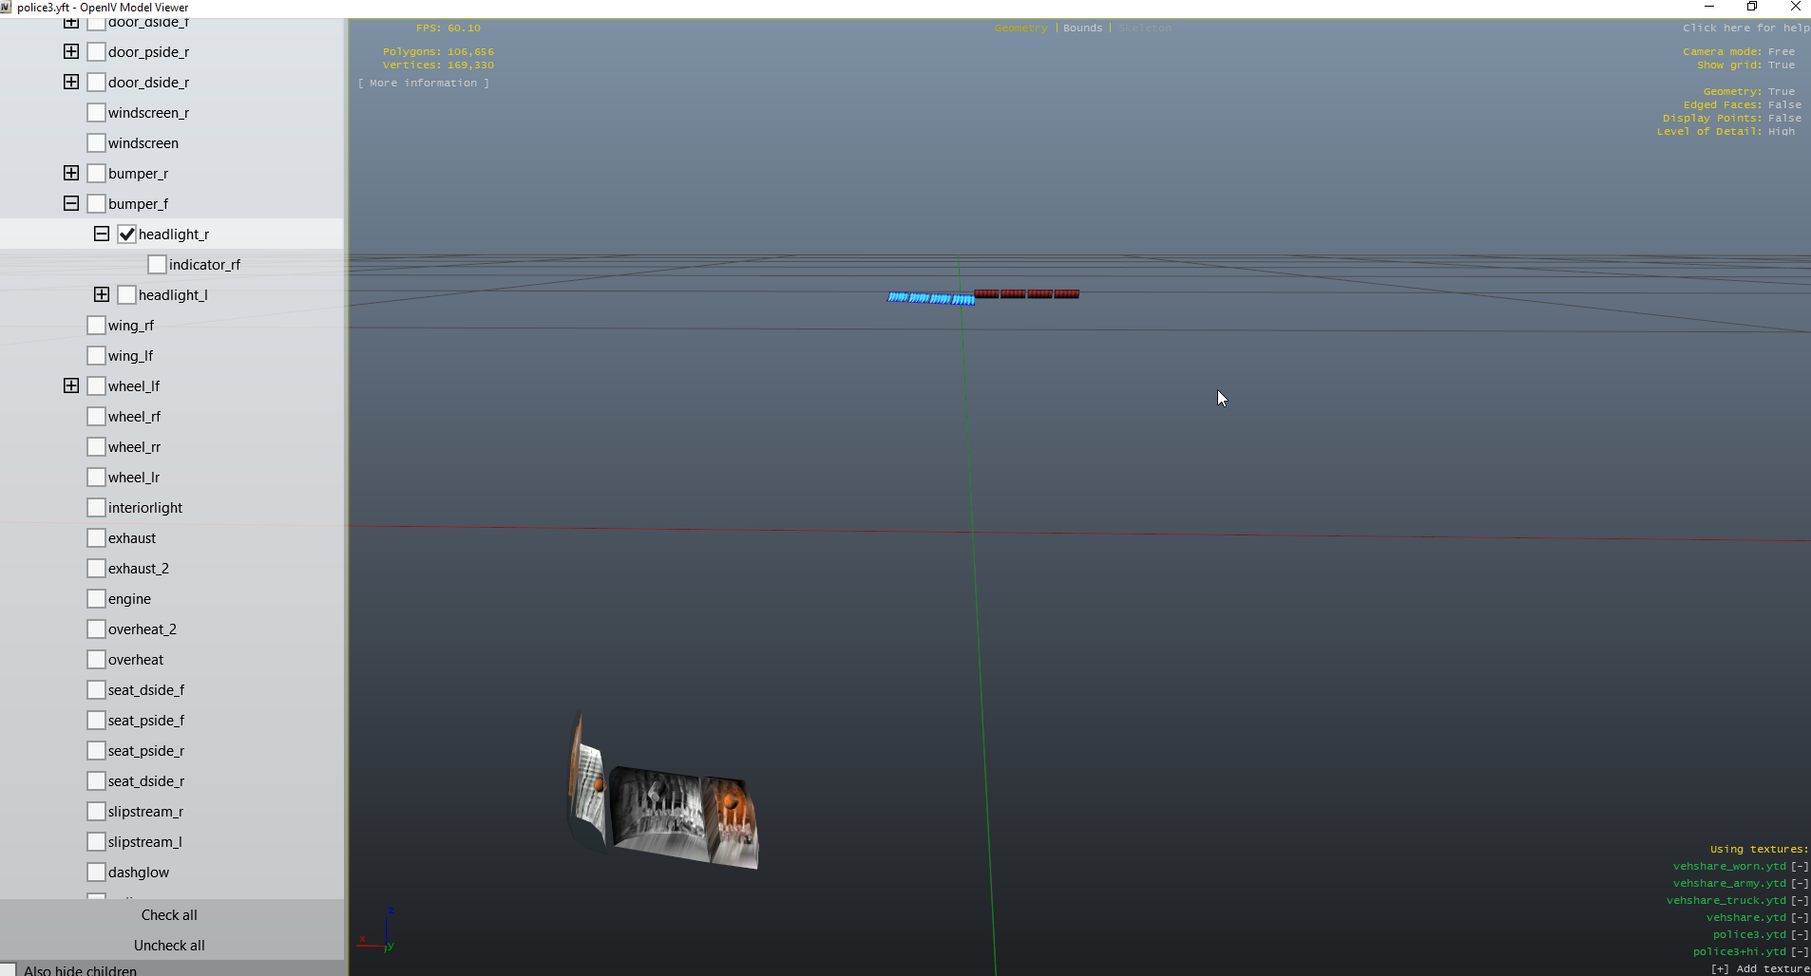Check the door_pside_r checkbox
Image resolution: width=1811 pixels, height=976 pixels.
pyautogui.click(x=96, y=51)
